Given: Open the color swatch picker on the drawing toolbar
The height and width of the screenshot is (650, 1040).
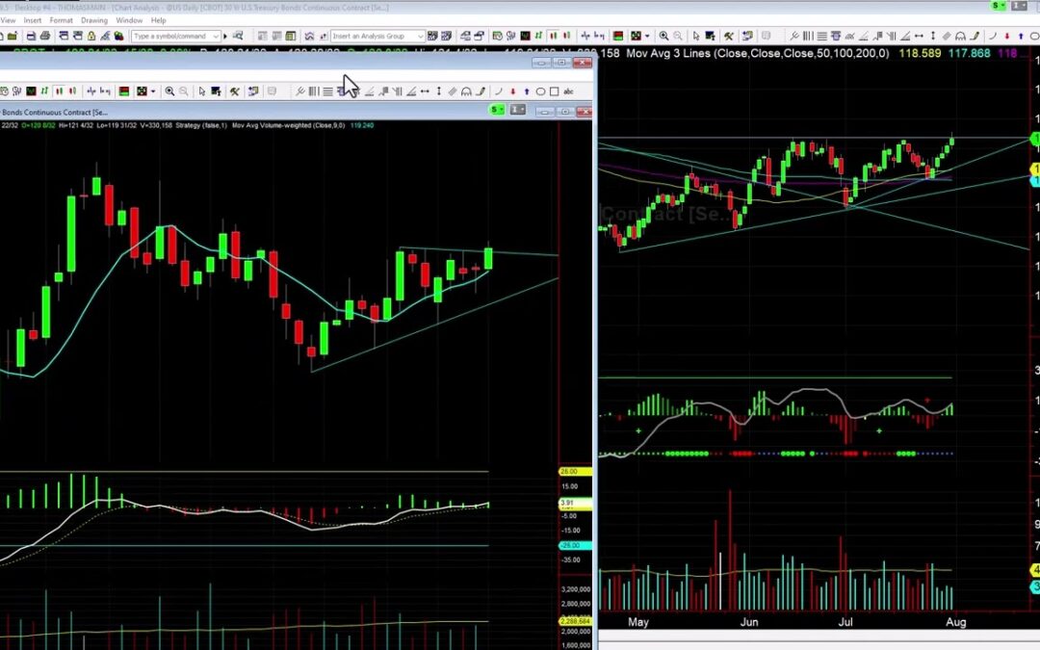Looking at the screenshot, I should [x=123, y=91].
